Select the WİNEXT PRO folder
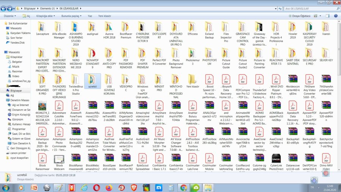 click(159, 83)
